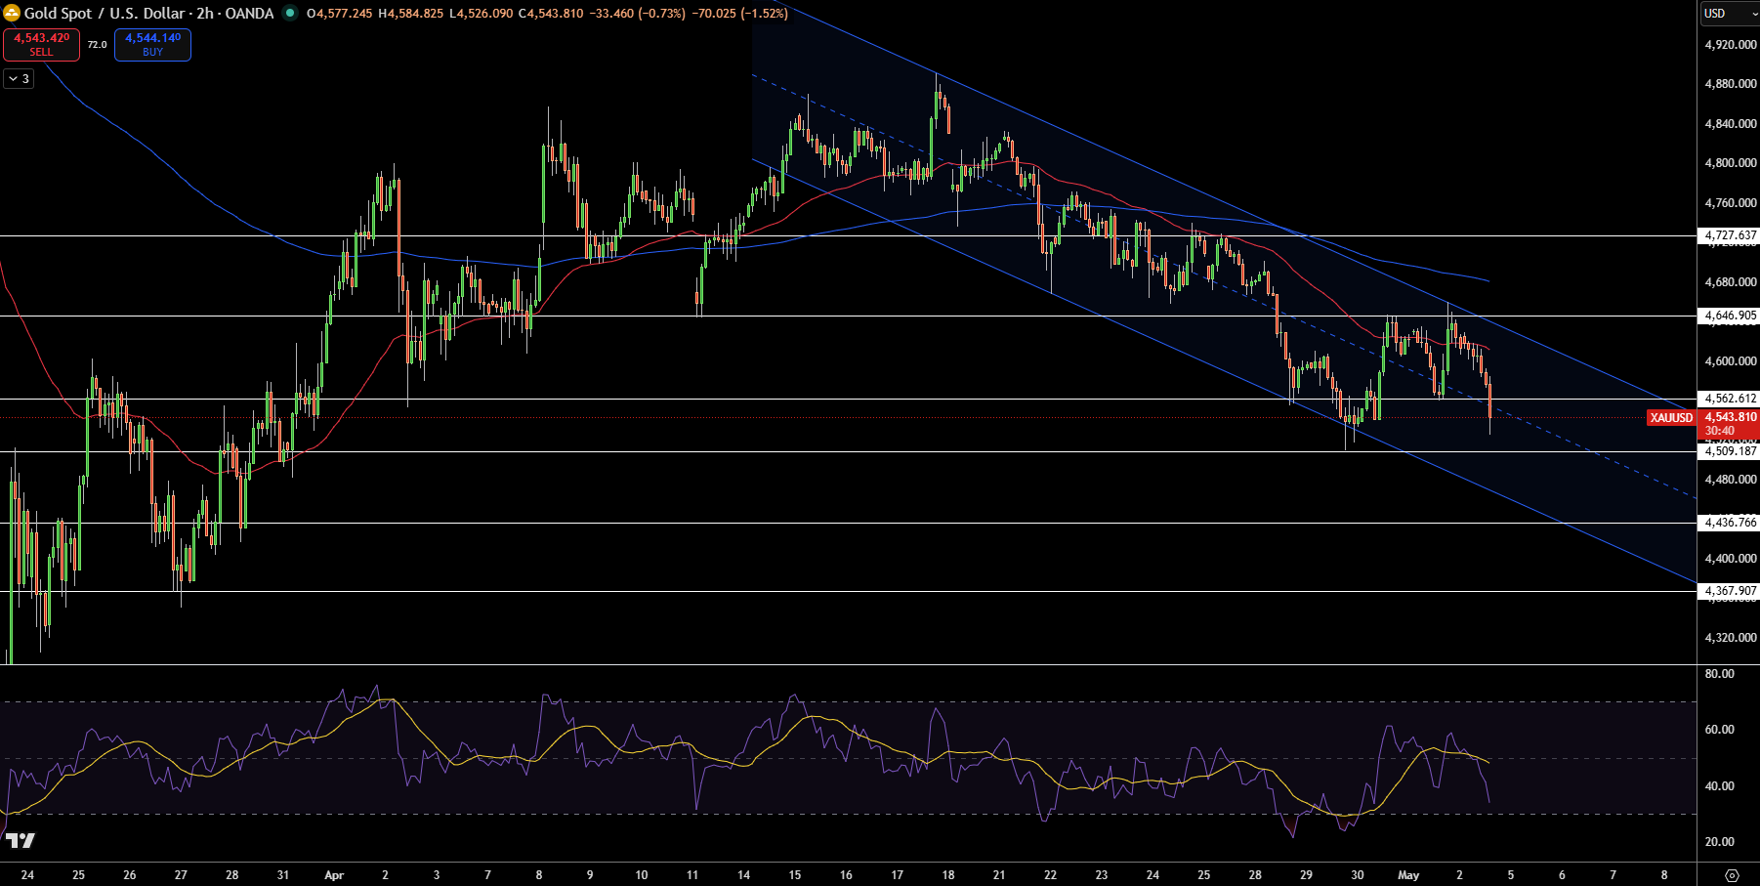
Task: Click the XAUUSD symbol label on price axis
Action: click(x=1671, y=418)
